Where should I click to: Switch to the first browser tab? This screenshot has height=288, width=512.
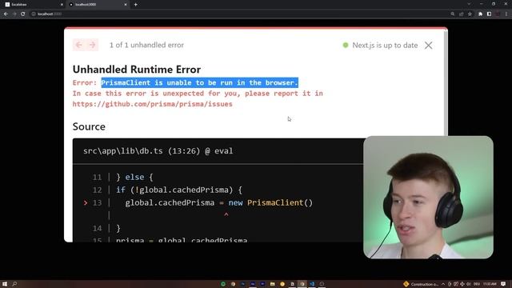[33, 5]
